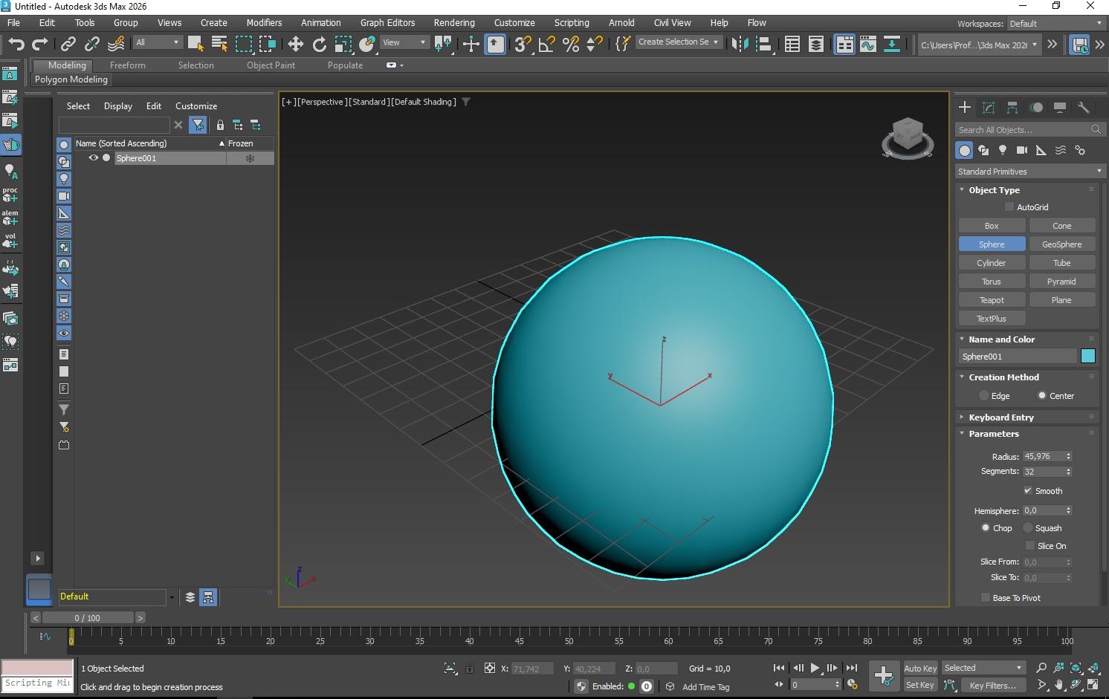1109x699 pixels.
Task: Enable the Slice On checkbox
Action: 1031,545
